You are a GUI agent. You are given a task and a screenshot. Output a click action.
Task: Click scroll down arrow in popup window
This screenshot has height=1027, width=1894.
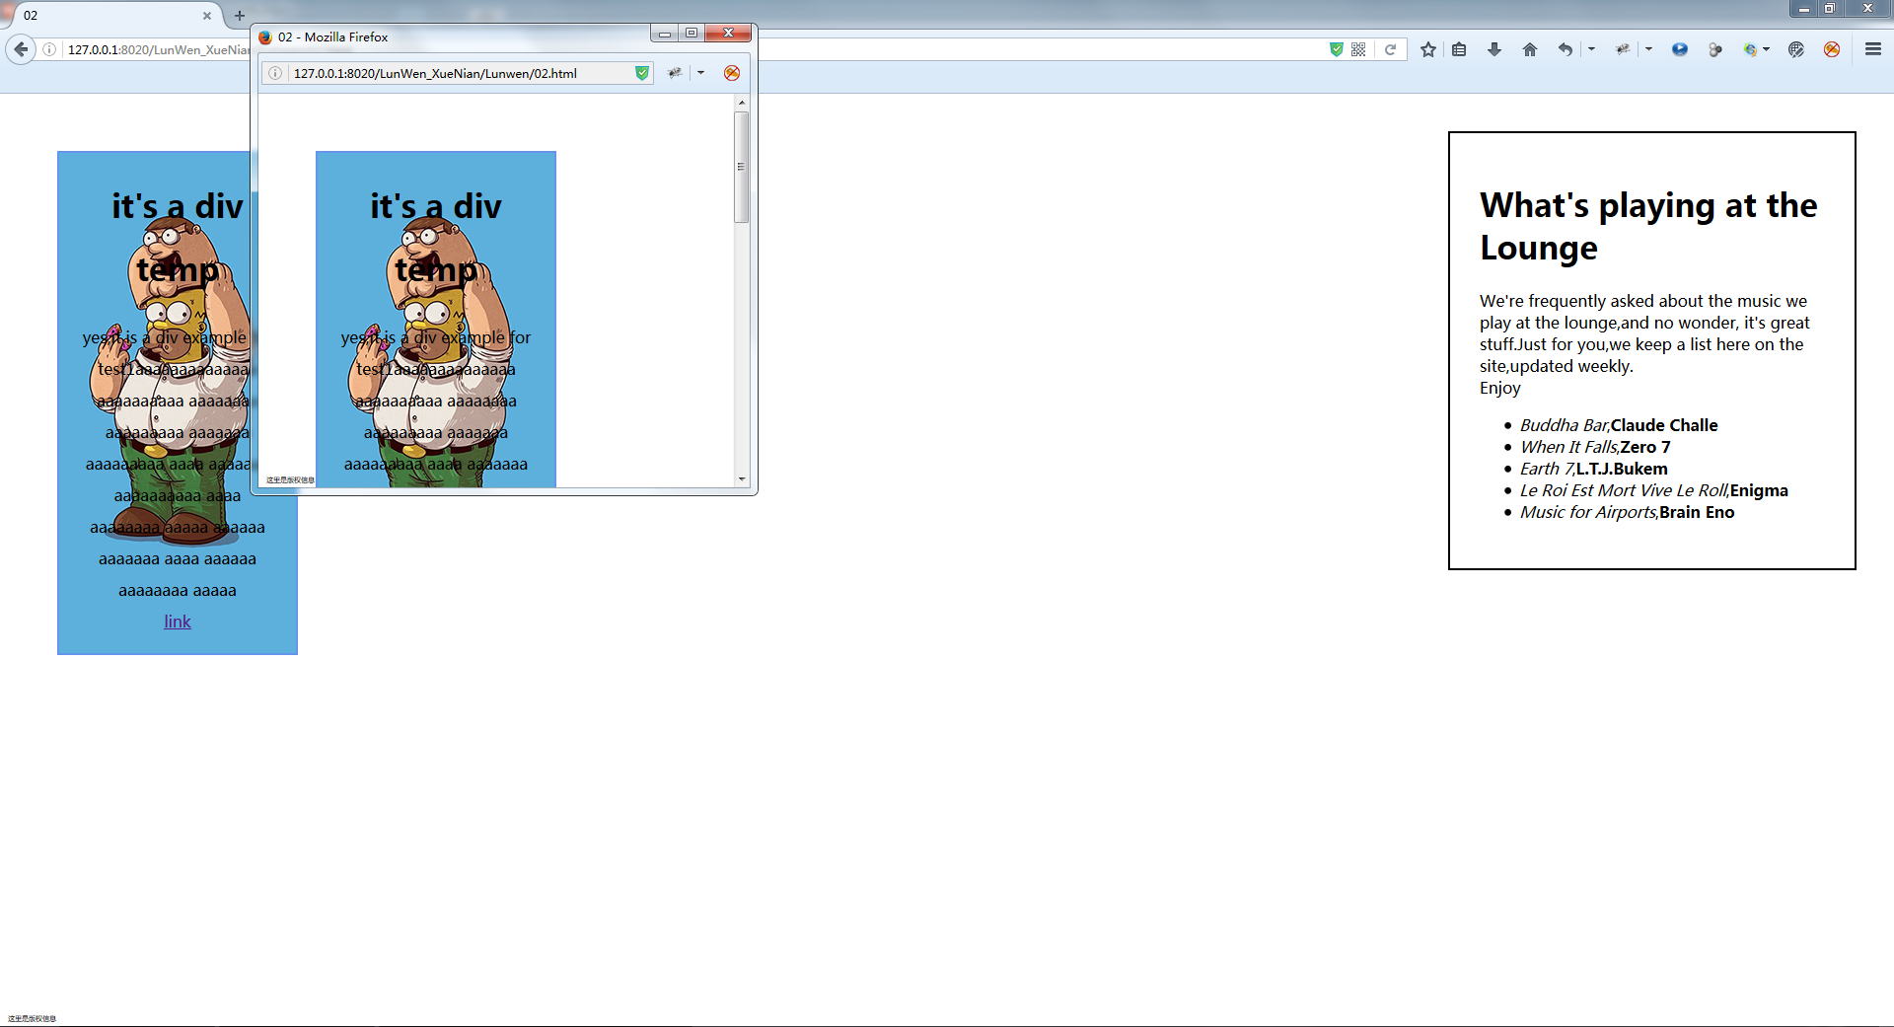point(742,479)
